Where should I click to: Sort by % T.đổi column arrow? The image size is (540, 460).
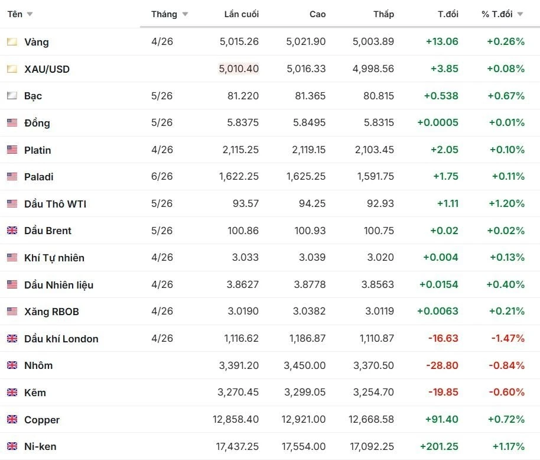[x=520, y=14]
